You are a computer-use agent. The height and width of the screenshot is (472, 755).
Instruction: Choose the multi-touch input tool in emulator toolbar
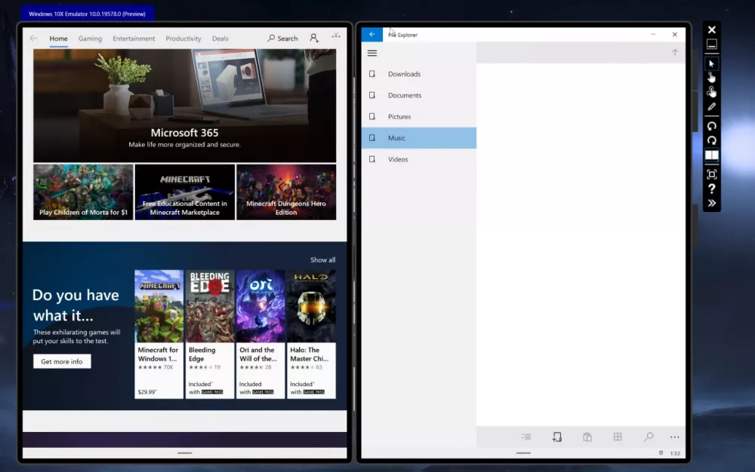[x=711, y=91]
